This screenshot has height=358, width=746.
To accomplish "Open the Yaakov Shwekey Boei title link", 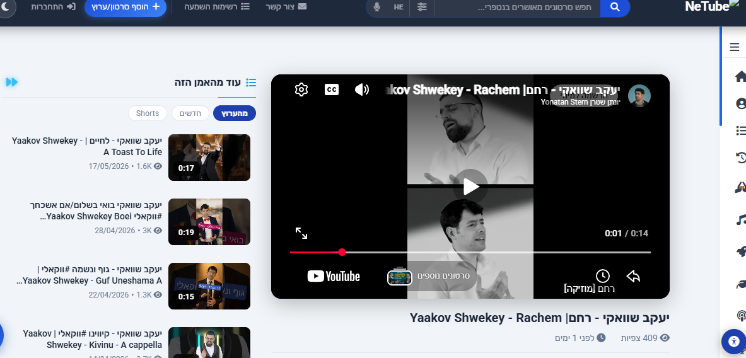I will click(96, 211).
